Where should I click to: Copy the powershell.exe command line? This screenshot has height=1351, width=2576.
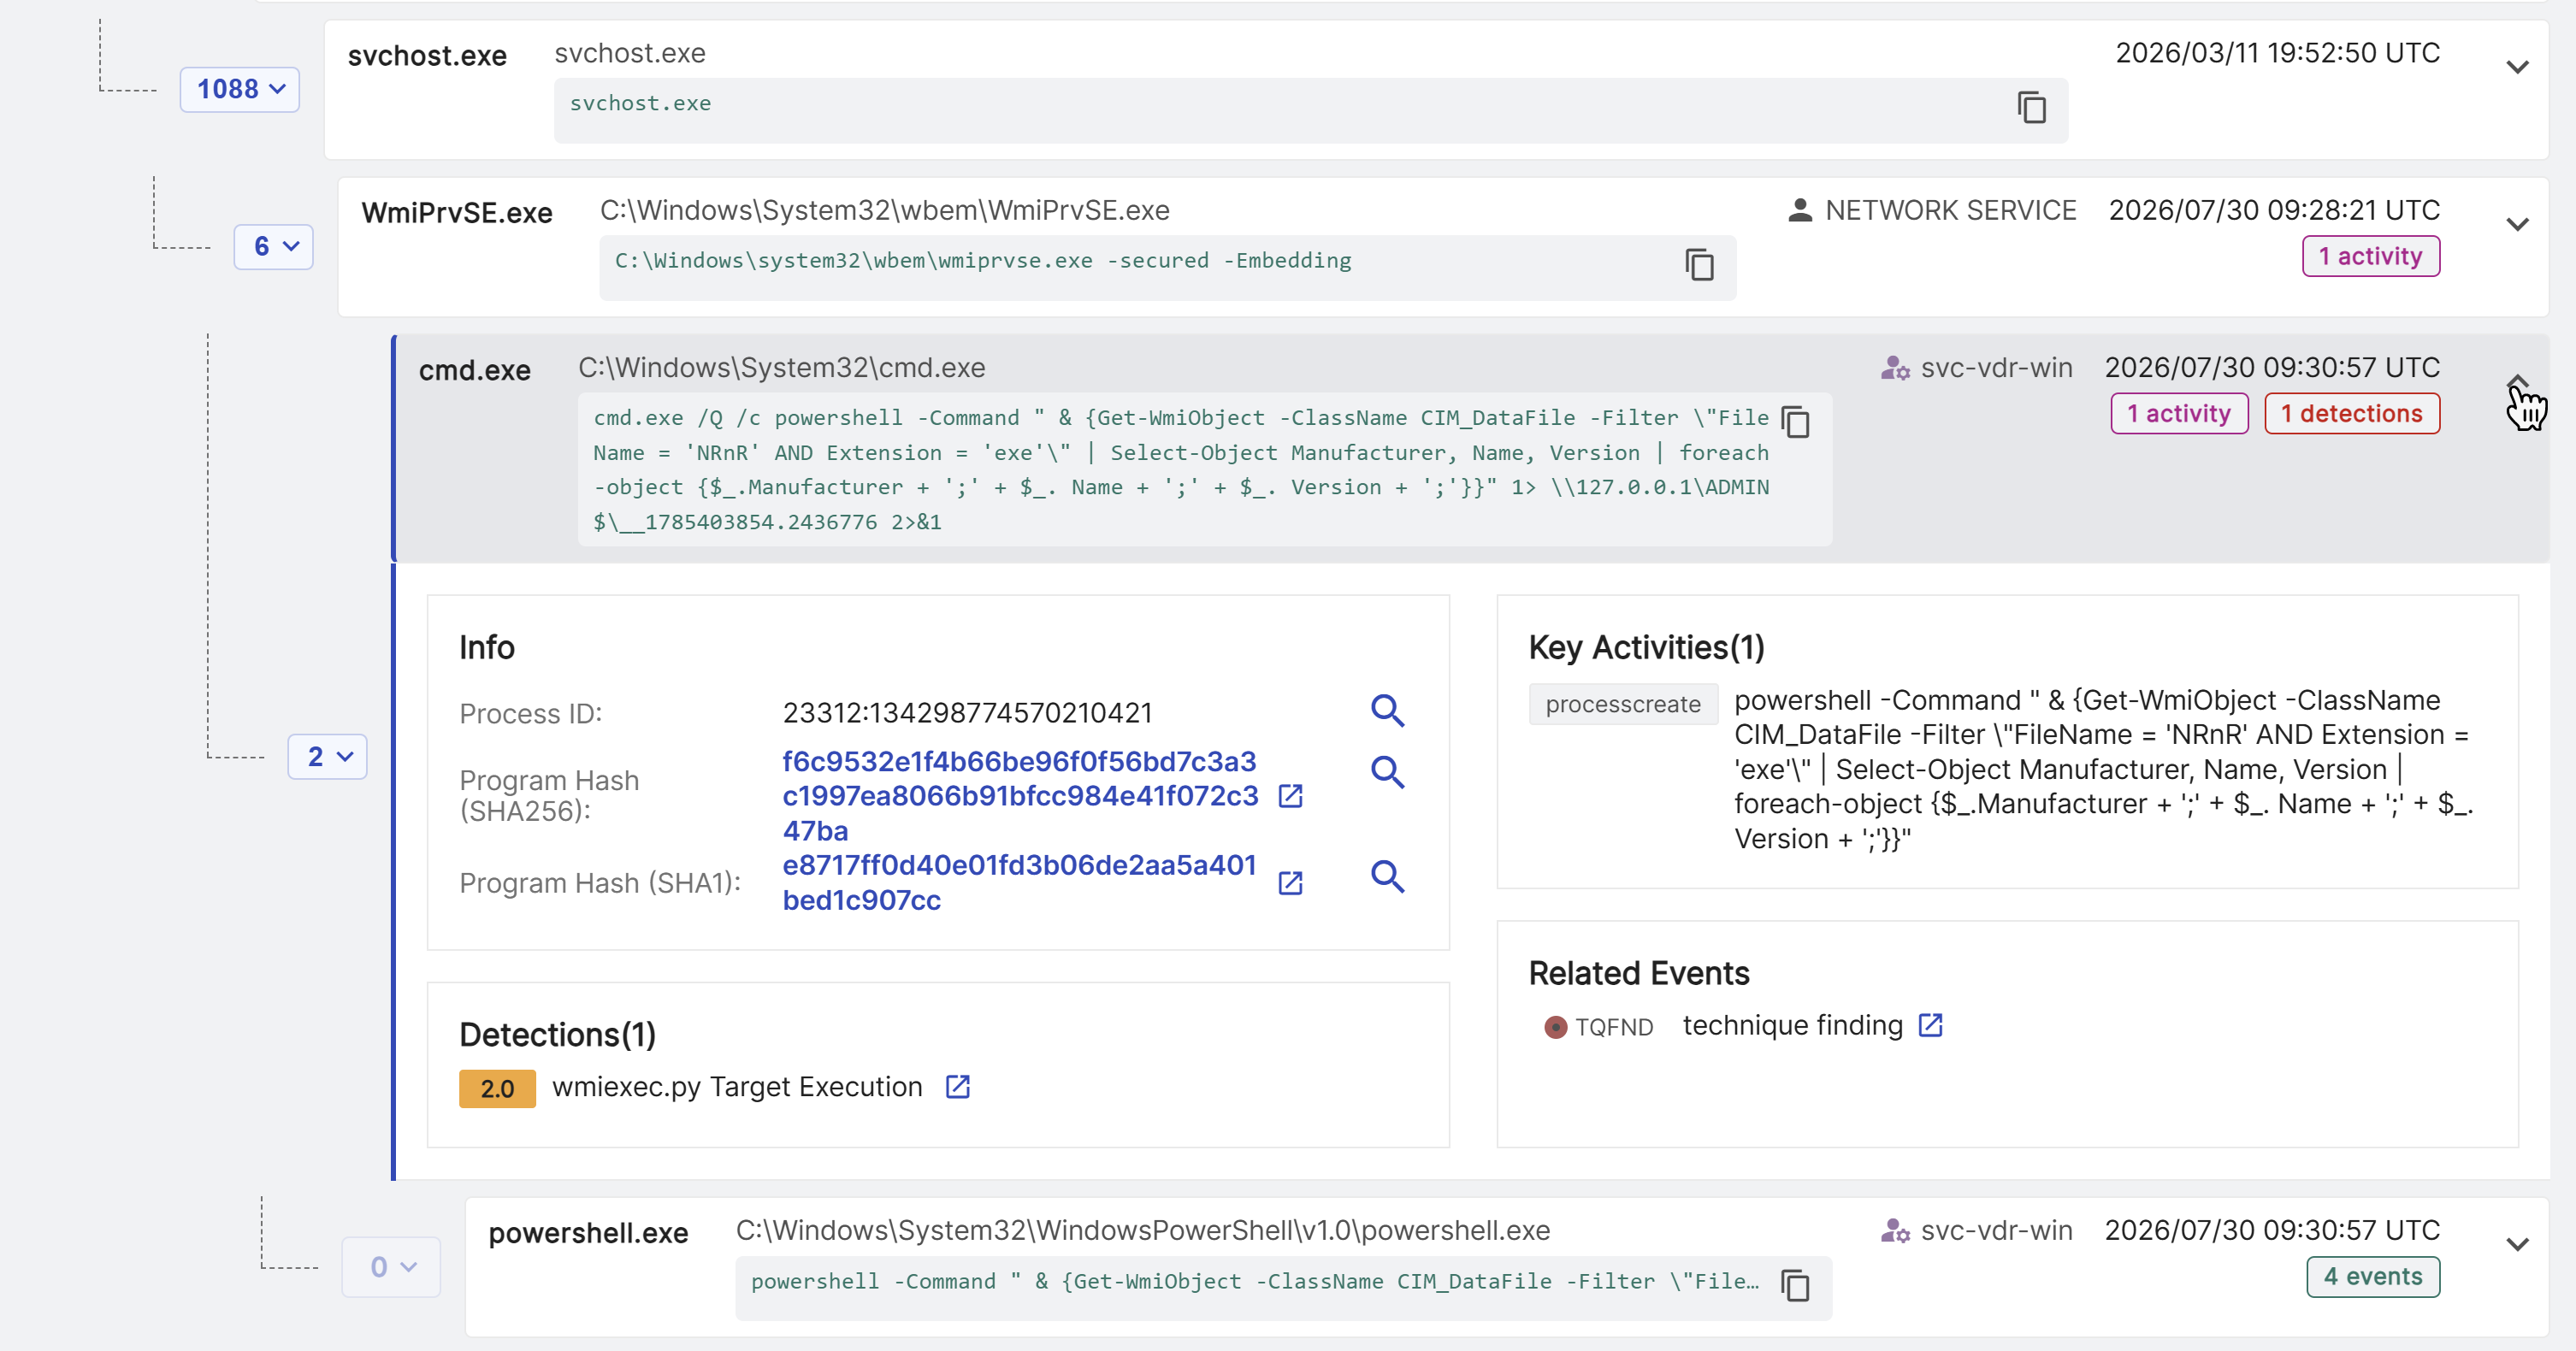click(1795, 1285)
